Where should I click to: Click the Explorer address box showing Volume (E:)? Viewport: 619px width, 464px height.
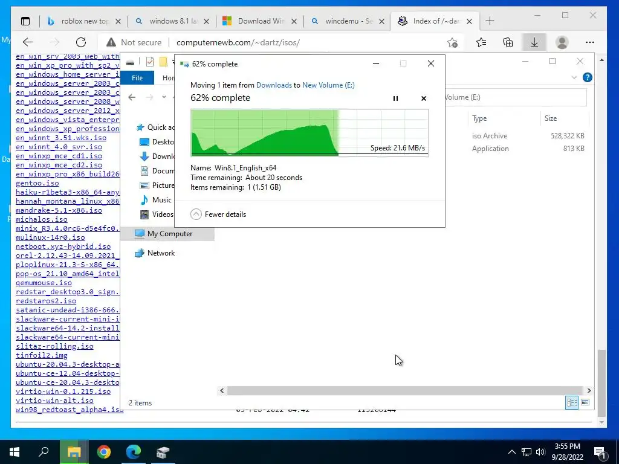click(x=514, y=97)
